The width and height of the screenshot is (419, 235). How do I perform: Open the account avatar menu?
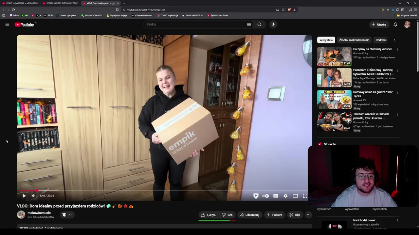click(407, 24)
